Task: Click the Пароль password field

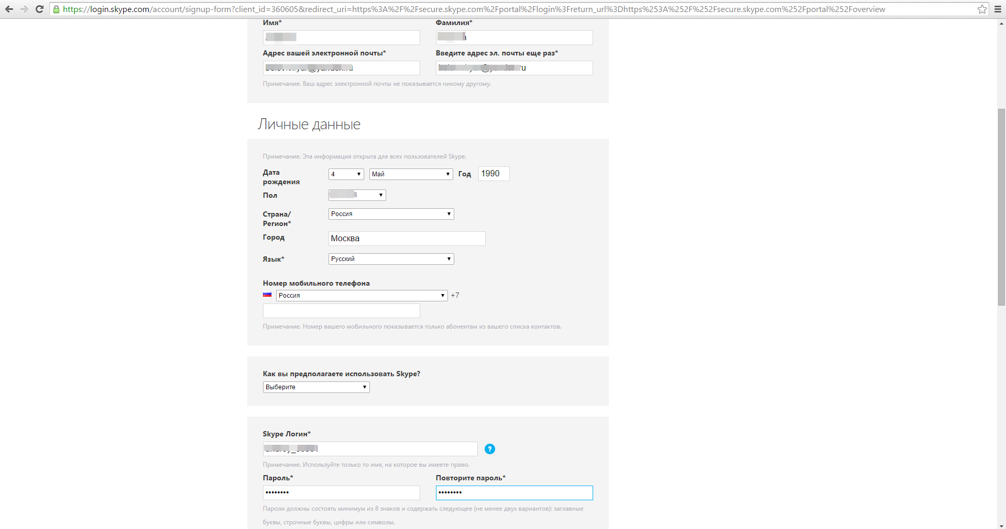Action: [x=341, y=493]
